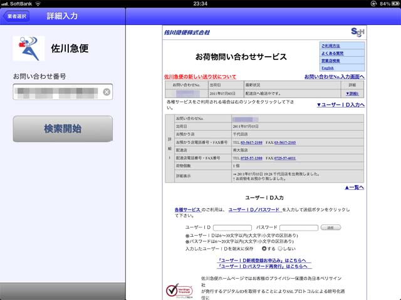Image resolution: width=401 pixels, height=300 pixels.
Task: Tap the 業者選択 back button
Action: point(16,16)
